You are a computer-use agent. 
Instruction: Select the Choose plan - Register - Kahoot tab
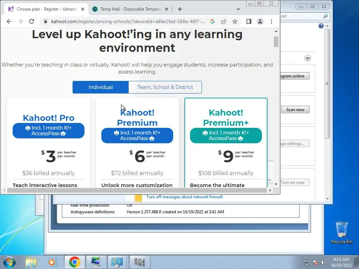pos(47,9)
